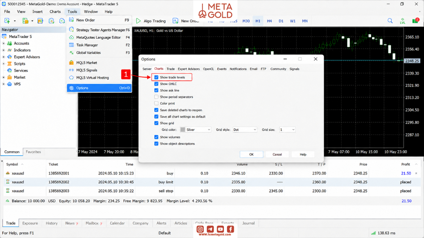Toggle Save deleted charts to reopen
This screenshot has height=238, width=424.
pyautogui.click(x=157, y=110)
